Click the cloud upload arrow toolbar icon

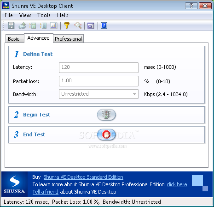22,25
